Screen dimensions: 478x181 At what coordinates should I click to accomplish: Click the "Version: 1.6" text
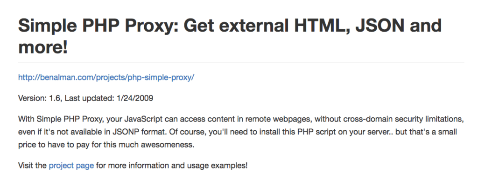pos(40,98)
